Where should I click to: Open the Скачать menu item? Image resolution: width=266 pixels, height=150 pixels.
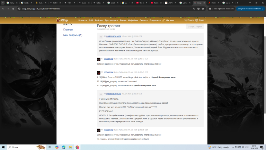pyautogui.click(x=144, y=20)
